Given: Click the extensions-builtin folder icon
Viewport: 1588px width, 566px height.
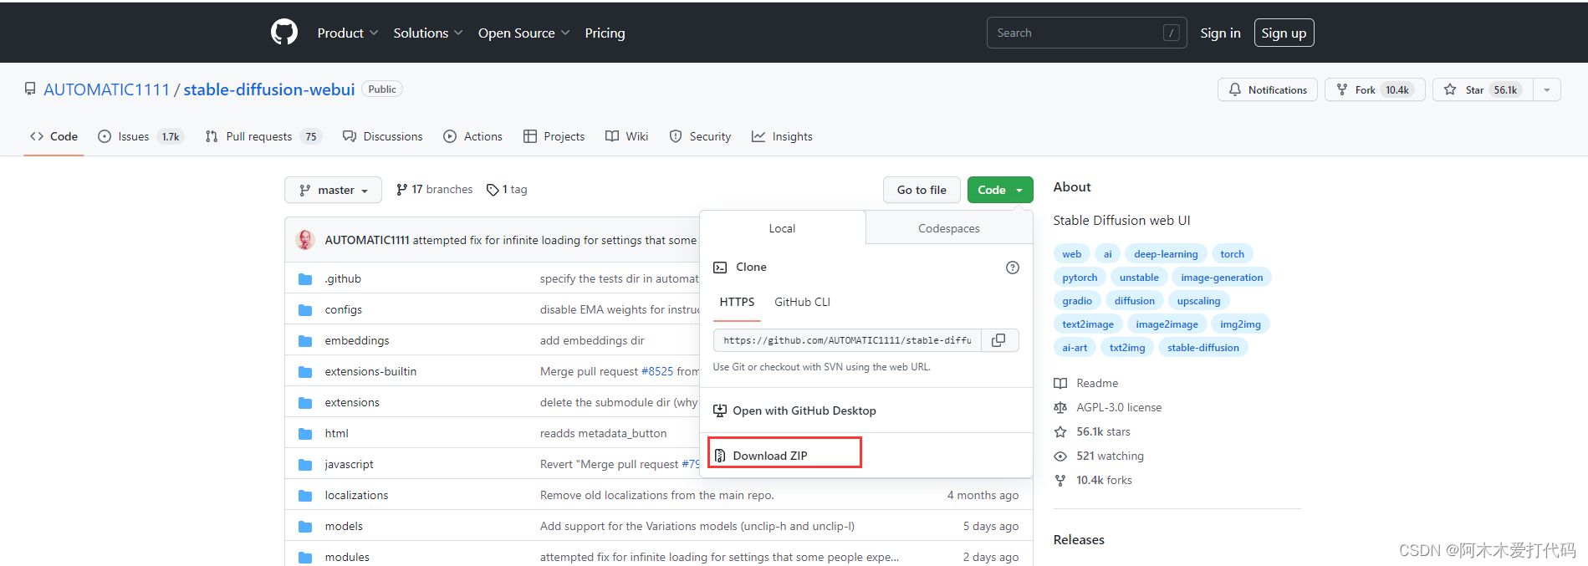Looking at the screenshot, I should pyautogui.click(x=305, y=372).
